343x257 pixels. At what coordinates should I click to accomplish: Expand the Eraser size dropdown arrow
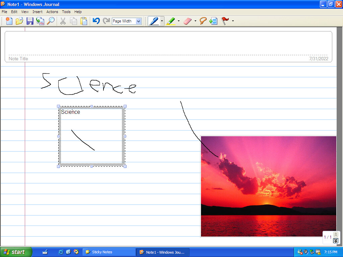195,21
